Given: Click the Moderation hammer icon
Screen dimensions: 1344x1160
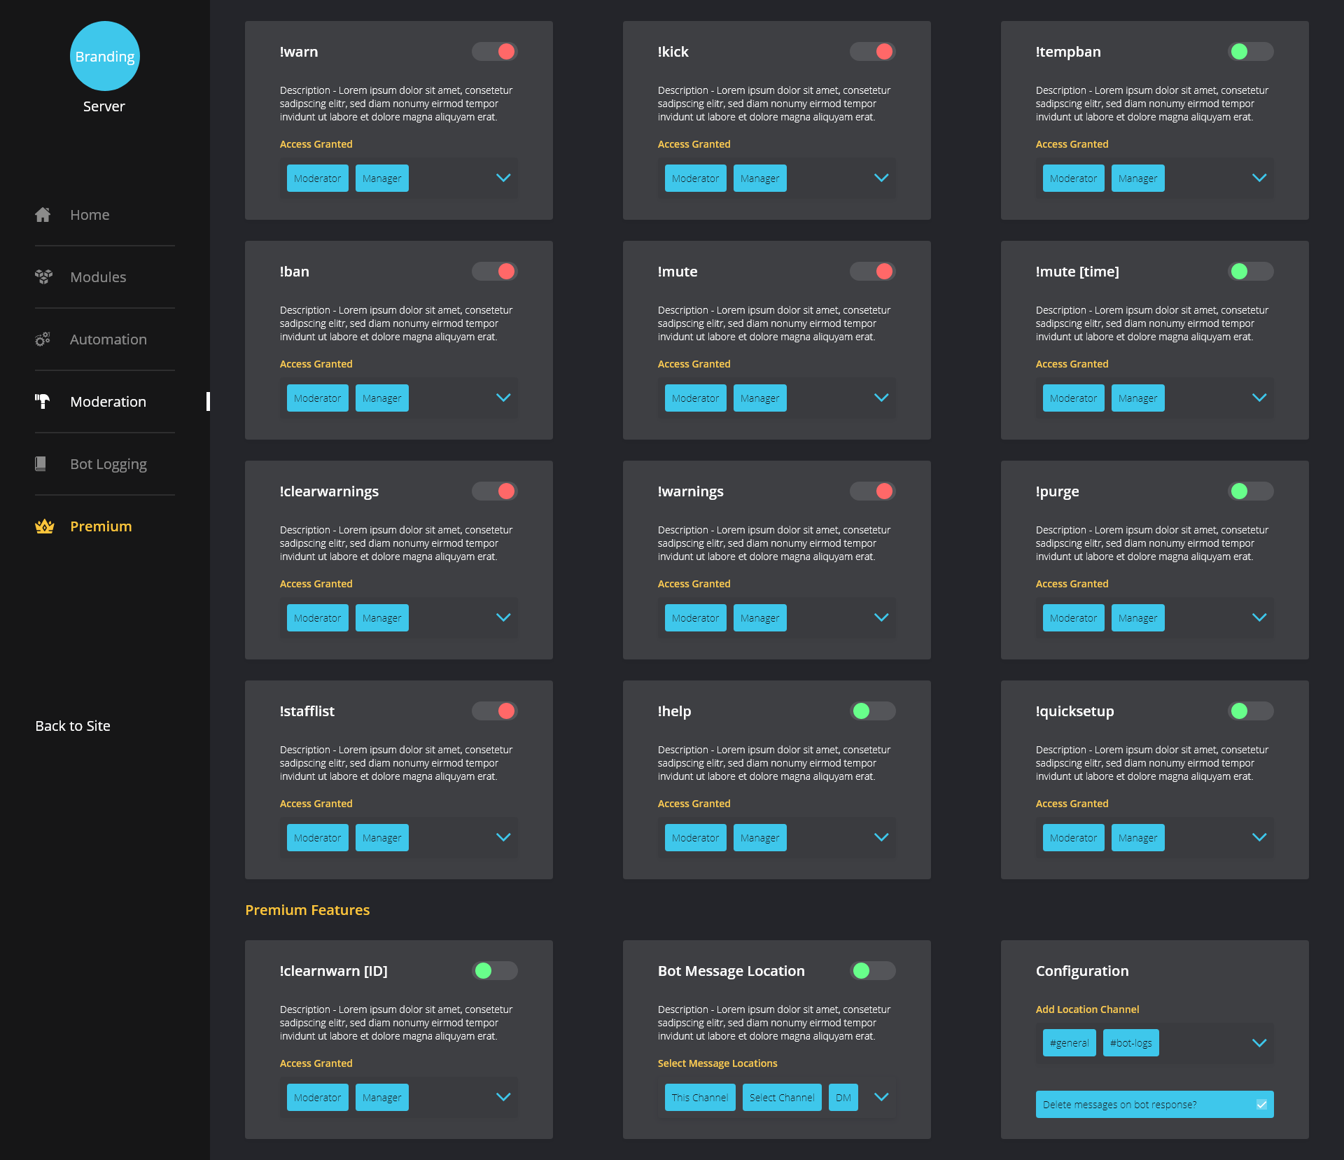Looking at the screenshot, I should point(43,401).
